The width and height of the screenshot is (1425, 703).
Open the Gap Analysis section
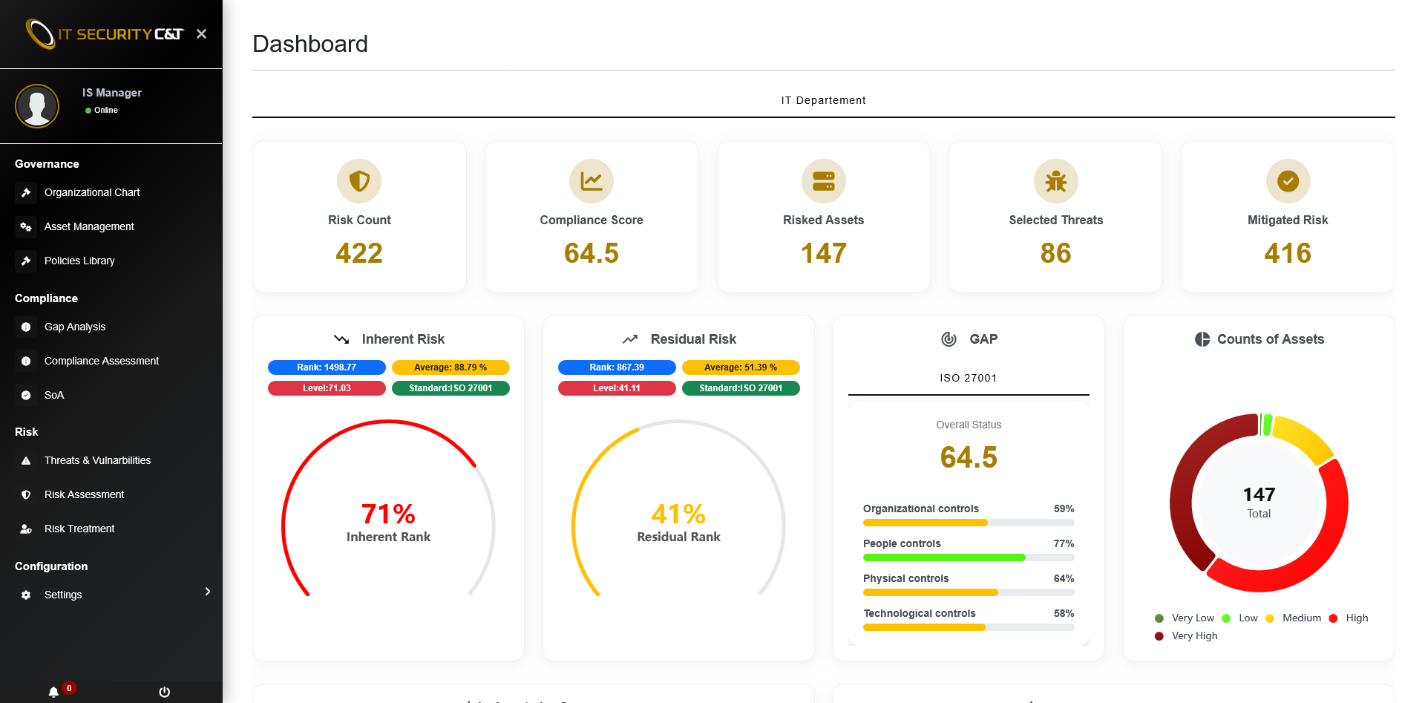[x=76, y=327]
